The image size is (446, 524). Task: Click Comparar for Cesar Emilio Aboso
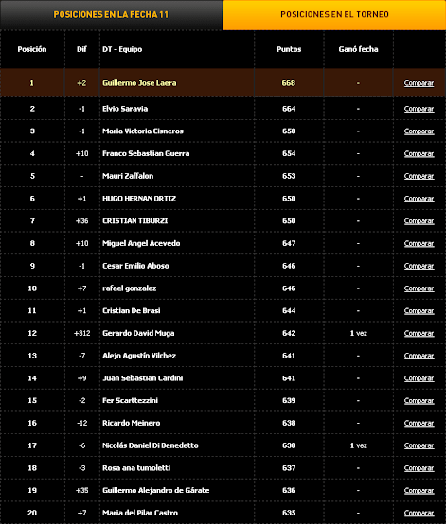click(x=419, y=266)
